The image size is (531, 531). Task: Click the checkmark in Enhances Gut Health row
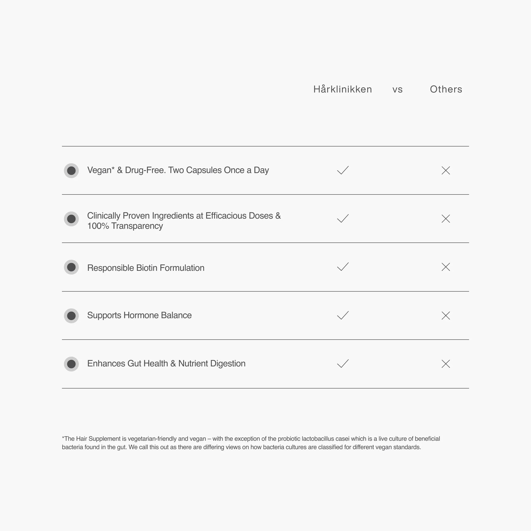343,364
